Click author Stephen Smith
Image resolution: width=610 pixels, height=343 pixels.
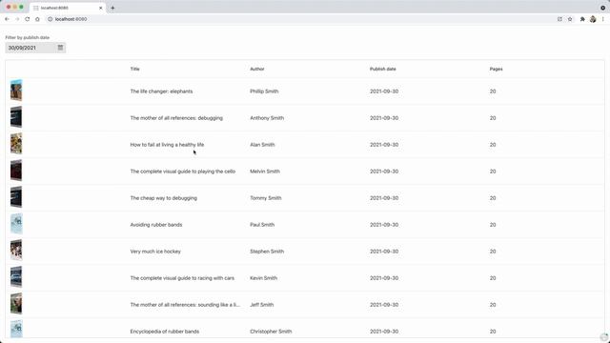point(267,252)
